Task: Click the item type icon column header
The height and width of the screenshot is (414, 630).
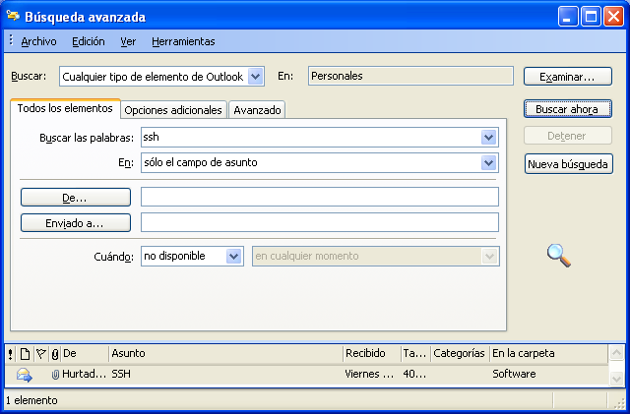Action: coord(25,353)
